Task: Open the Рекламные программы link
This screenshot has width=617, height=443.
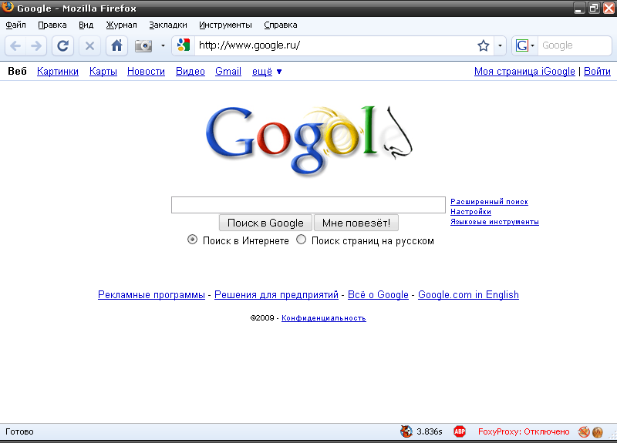Action: [x=151, y=295]
